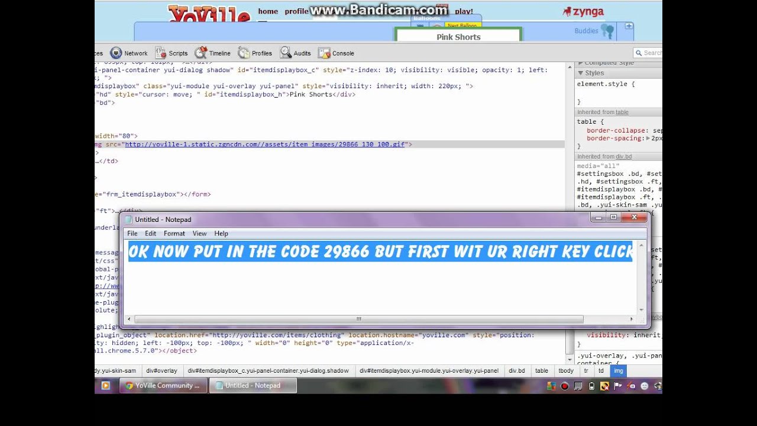The height and width of the screenshot is (426, 757).
Task: Click the monitor icon in system tray
Action: 578,386
